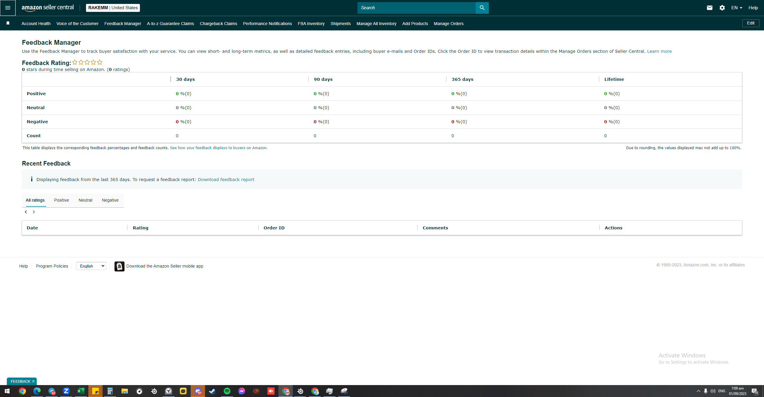Open Messenger from the taskbar
764x397 pixels.
[x=242, y=391]
